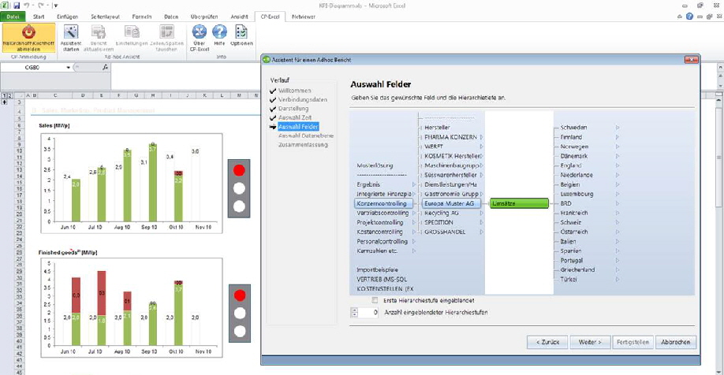Open Über CP-Excel info icon
The height and width of the screenshot is (375, 724).
[x=200, y=32]
